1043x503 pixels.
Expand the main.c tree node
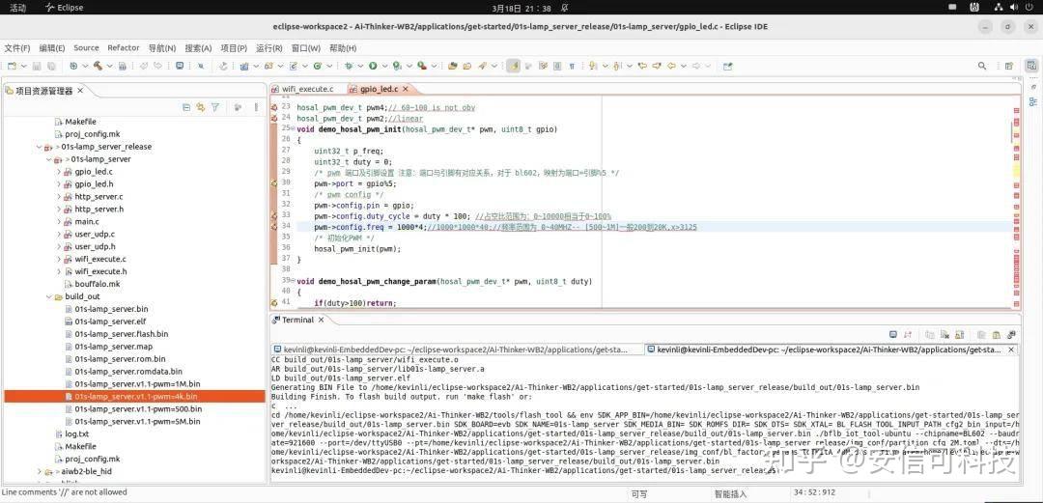pos(59,221)
